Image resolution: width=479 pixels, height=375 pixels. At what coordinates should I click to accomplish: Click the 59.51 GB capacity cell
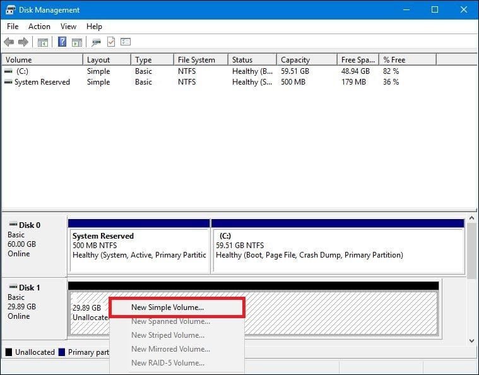295,71
